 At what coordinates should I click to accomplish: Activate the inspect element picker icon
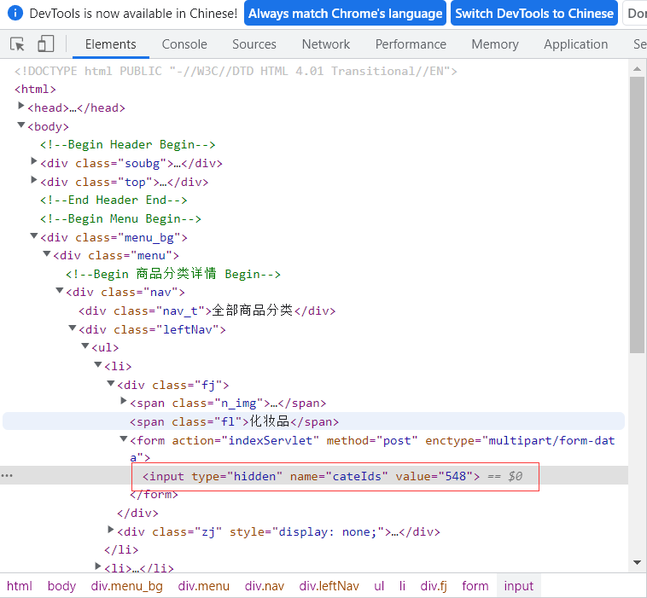click(x=18, y=44)
